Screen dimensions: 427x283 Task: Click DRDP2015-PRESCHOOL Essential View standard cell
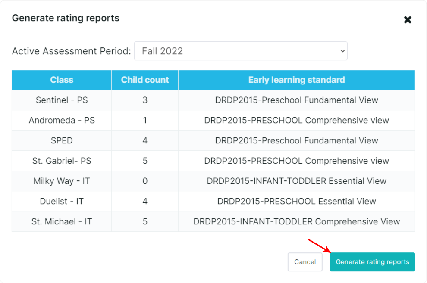(x=296, y=201)
